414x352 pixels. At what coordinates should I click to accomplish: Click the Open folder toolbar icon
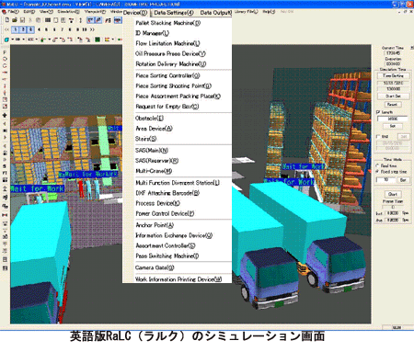tap(15, 20)
